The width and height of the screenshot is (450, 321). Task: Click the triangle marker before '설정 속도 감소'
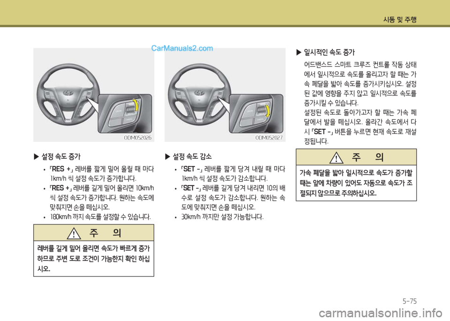(x=168, y=157)
